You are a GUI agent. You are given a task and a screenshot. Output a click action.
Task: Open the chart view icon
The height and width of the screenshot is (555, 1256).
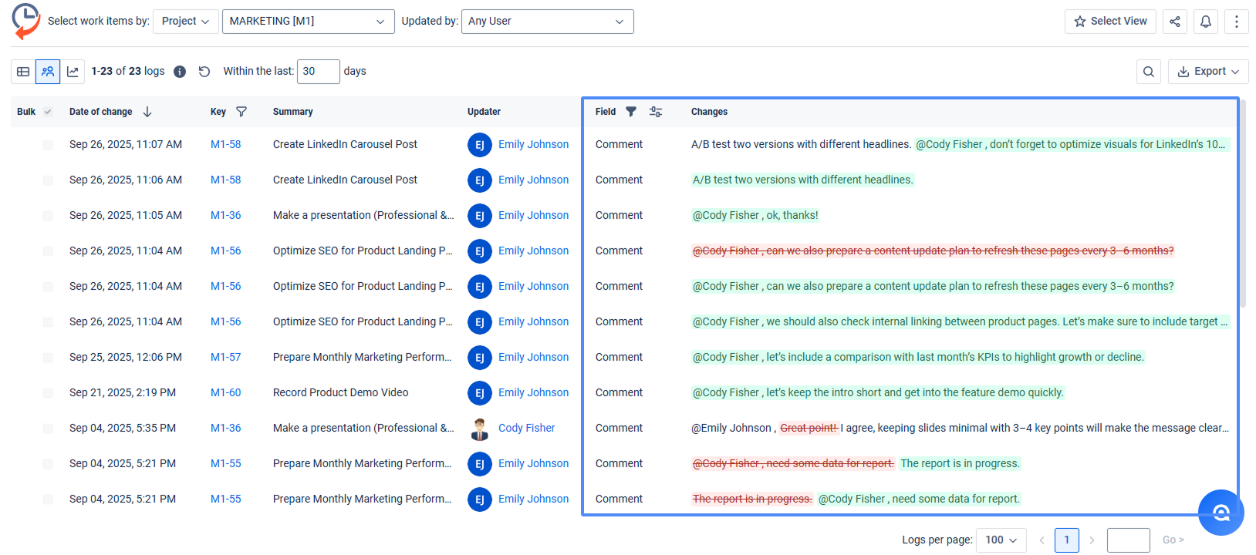tap(73, 72)
